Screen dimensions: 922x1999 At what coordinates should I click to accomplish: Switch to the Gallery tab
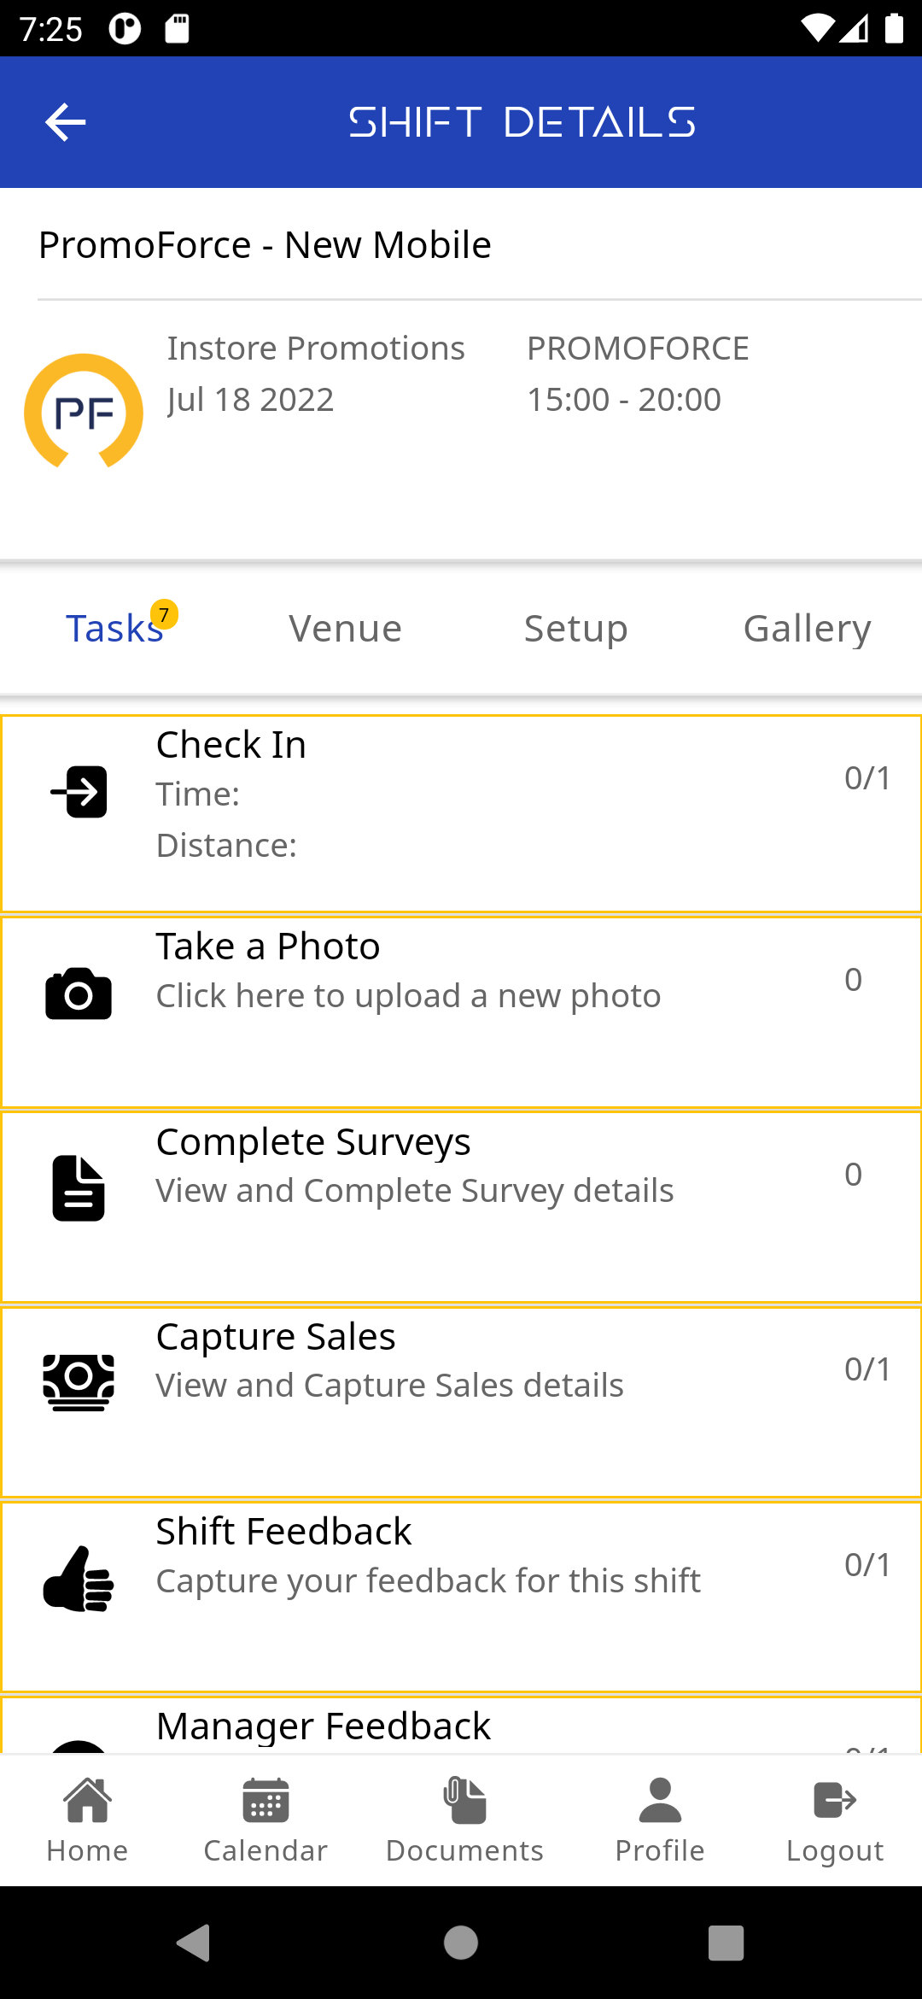807,629
